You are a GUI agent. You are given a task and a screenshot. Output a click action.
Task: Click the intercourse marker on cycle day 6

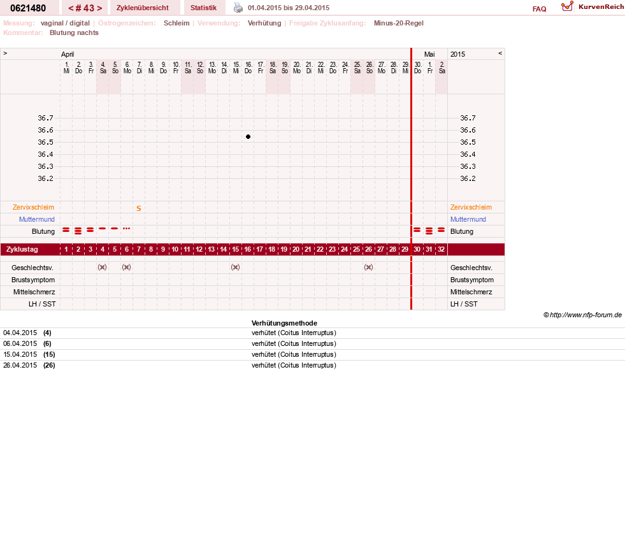pyautogui.click(x=126, y=267)
